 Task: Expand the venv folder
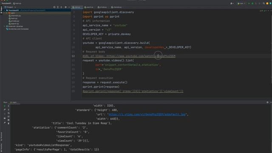[x=7, y=13]
